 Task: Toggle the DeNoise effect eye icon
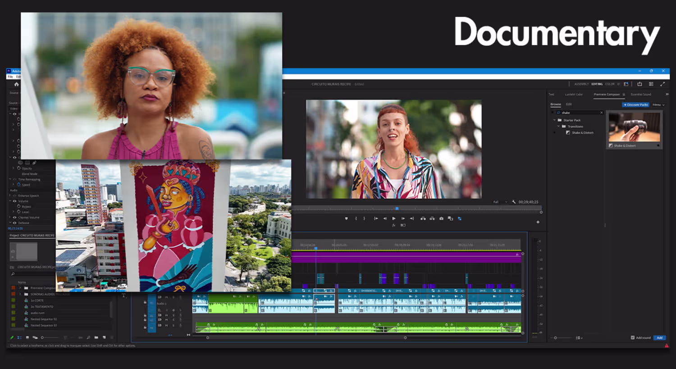tap(14, 223)
